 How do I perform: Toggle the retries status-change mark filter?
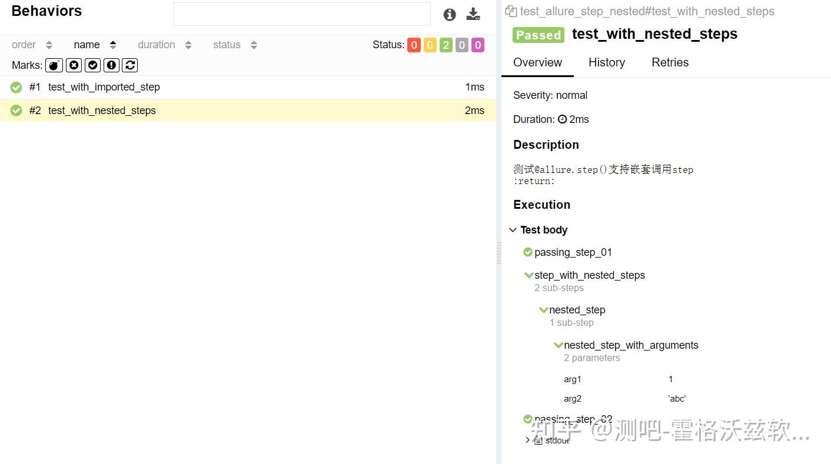click(x=130, y=65)
